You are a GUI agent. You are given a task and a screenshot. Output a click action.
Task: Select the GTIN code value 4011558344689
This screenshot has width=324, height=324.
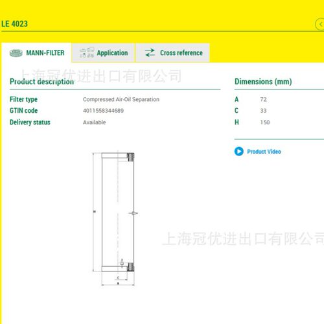(103, 111)
